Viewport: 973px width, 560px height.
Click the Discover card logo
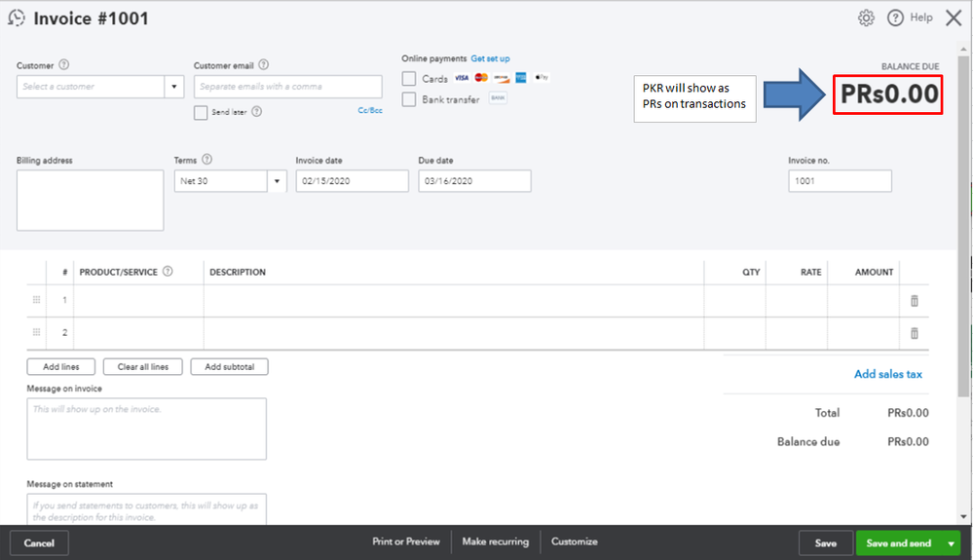coord(502,78)
